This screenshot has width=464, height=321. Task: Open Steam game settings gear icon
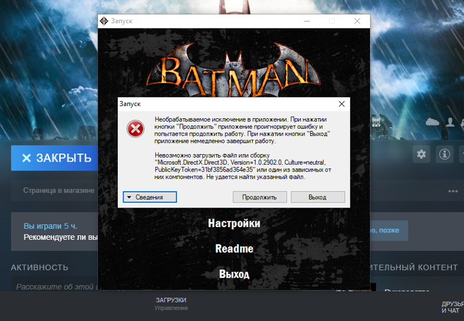[422, 154]
